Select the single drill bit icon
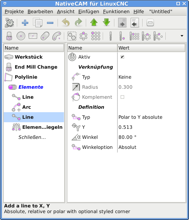The image size is (189, 220). pos(111,36)
